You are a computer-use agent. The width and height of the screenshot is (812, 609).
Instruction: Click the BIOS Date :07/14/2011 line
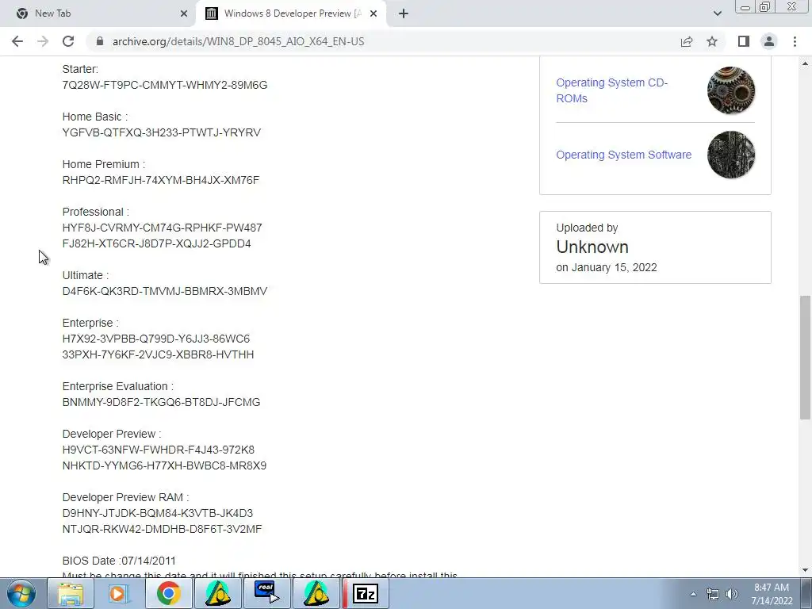click(x=119, y=561)
